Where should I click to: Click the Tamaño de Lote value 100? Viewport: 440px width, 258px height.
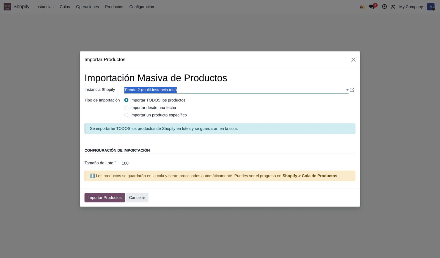125,163
